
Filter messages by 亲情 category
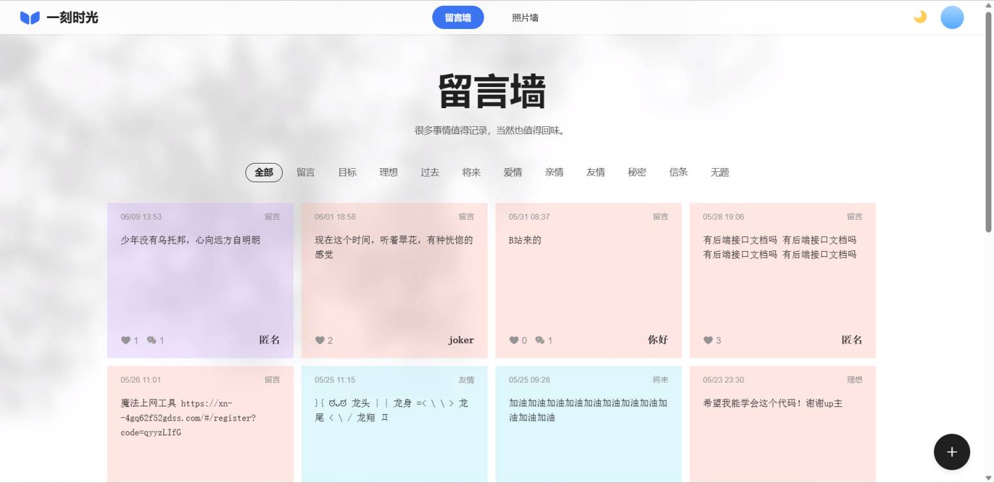pyautogui.click(x=554, y=173)
